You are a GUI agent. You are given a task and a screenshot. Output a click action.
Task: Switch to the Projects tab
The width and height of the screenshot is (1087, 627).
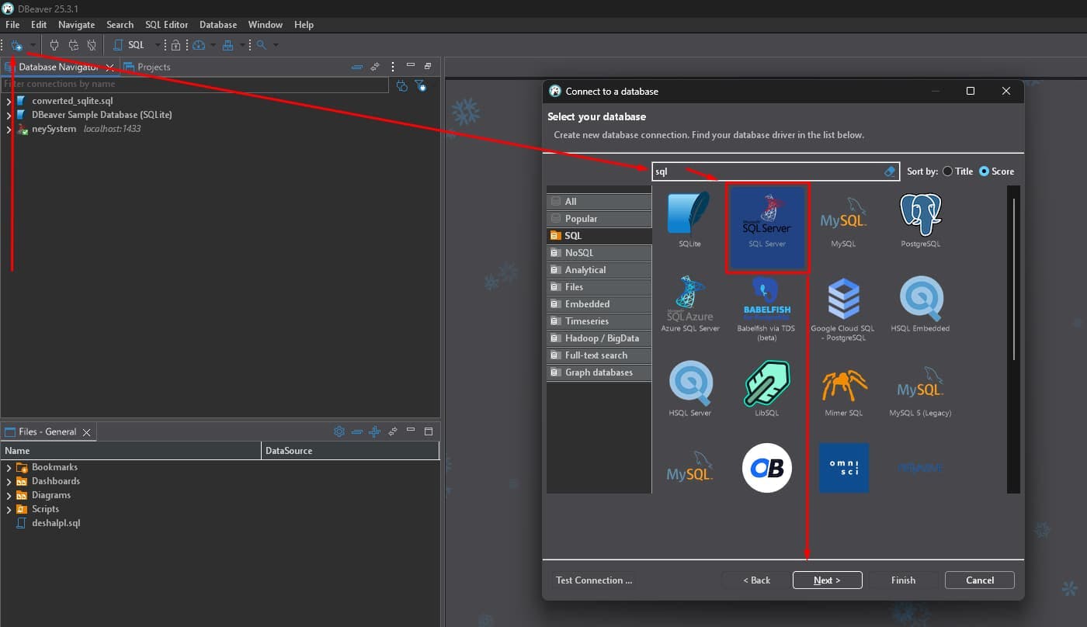pos(148,67)
